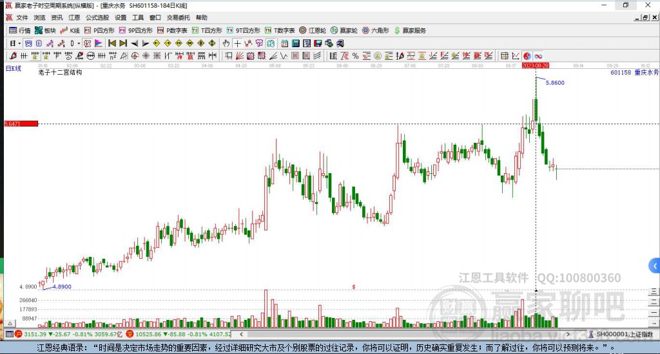
Task: Click the 日K线 label
Action: pos(13,68)
